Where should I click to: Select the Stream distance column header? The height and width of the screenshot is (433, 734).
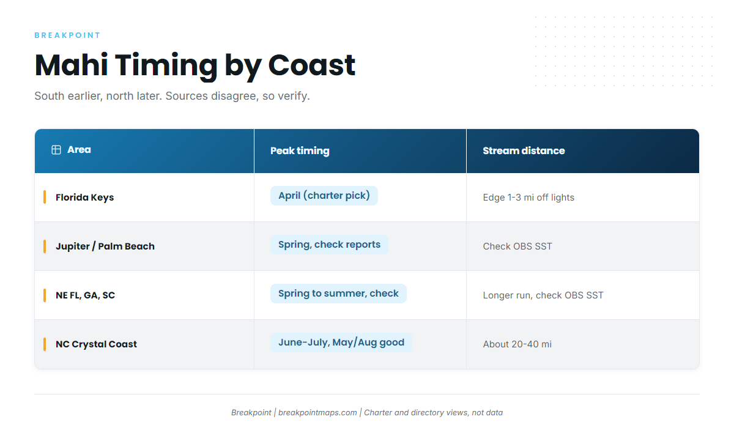click(583, 150)
